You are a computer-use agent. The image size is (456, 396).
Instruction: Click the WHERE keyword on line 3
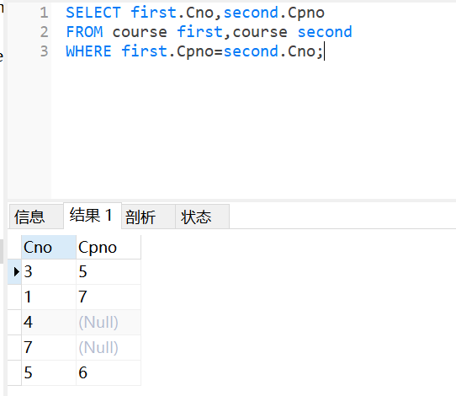tap(88, 51)
